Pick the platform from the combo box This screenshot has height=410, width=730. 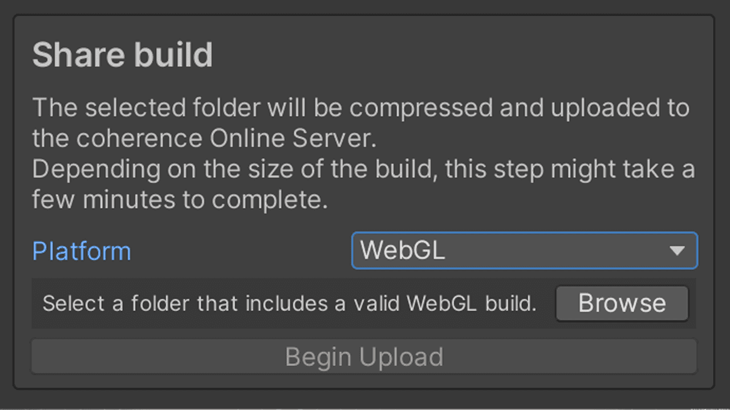coord(524,251)
